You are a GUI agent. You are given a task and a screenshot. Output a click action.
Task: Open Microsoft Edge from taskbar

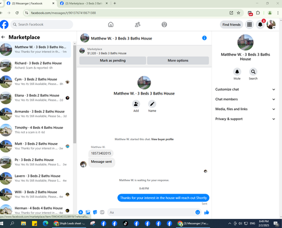[x=46, y=223]
